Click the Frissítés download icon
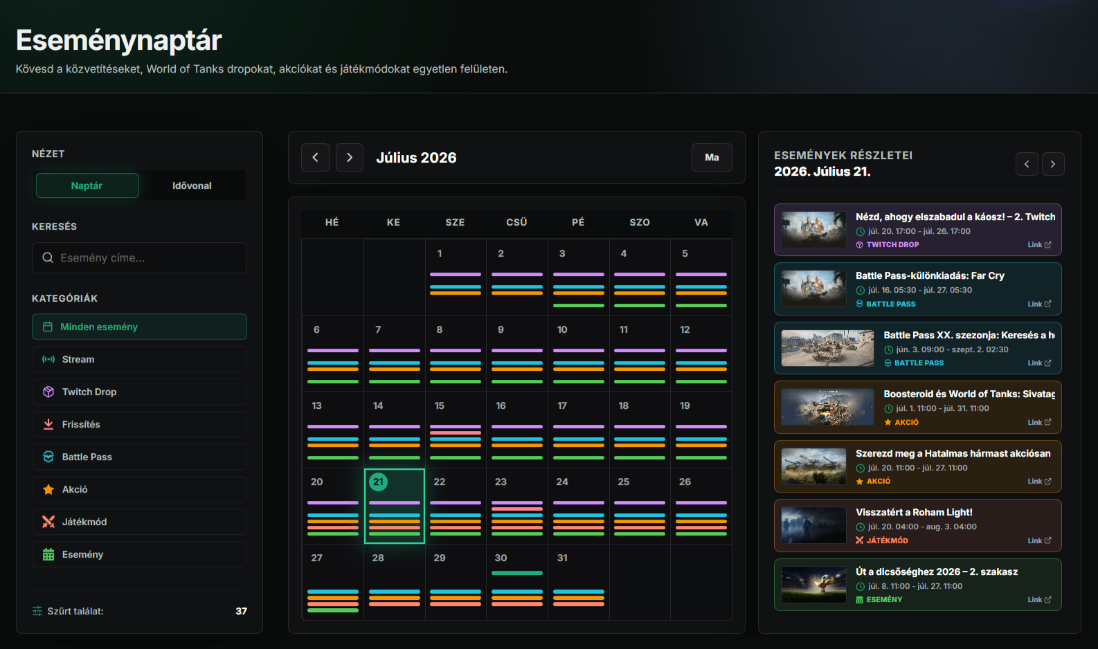1098x649 pixels. 48,424
